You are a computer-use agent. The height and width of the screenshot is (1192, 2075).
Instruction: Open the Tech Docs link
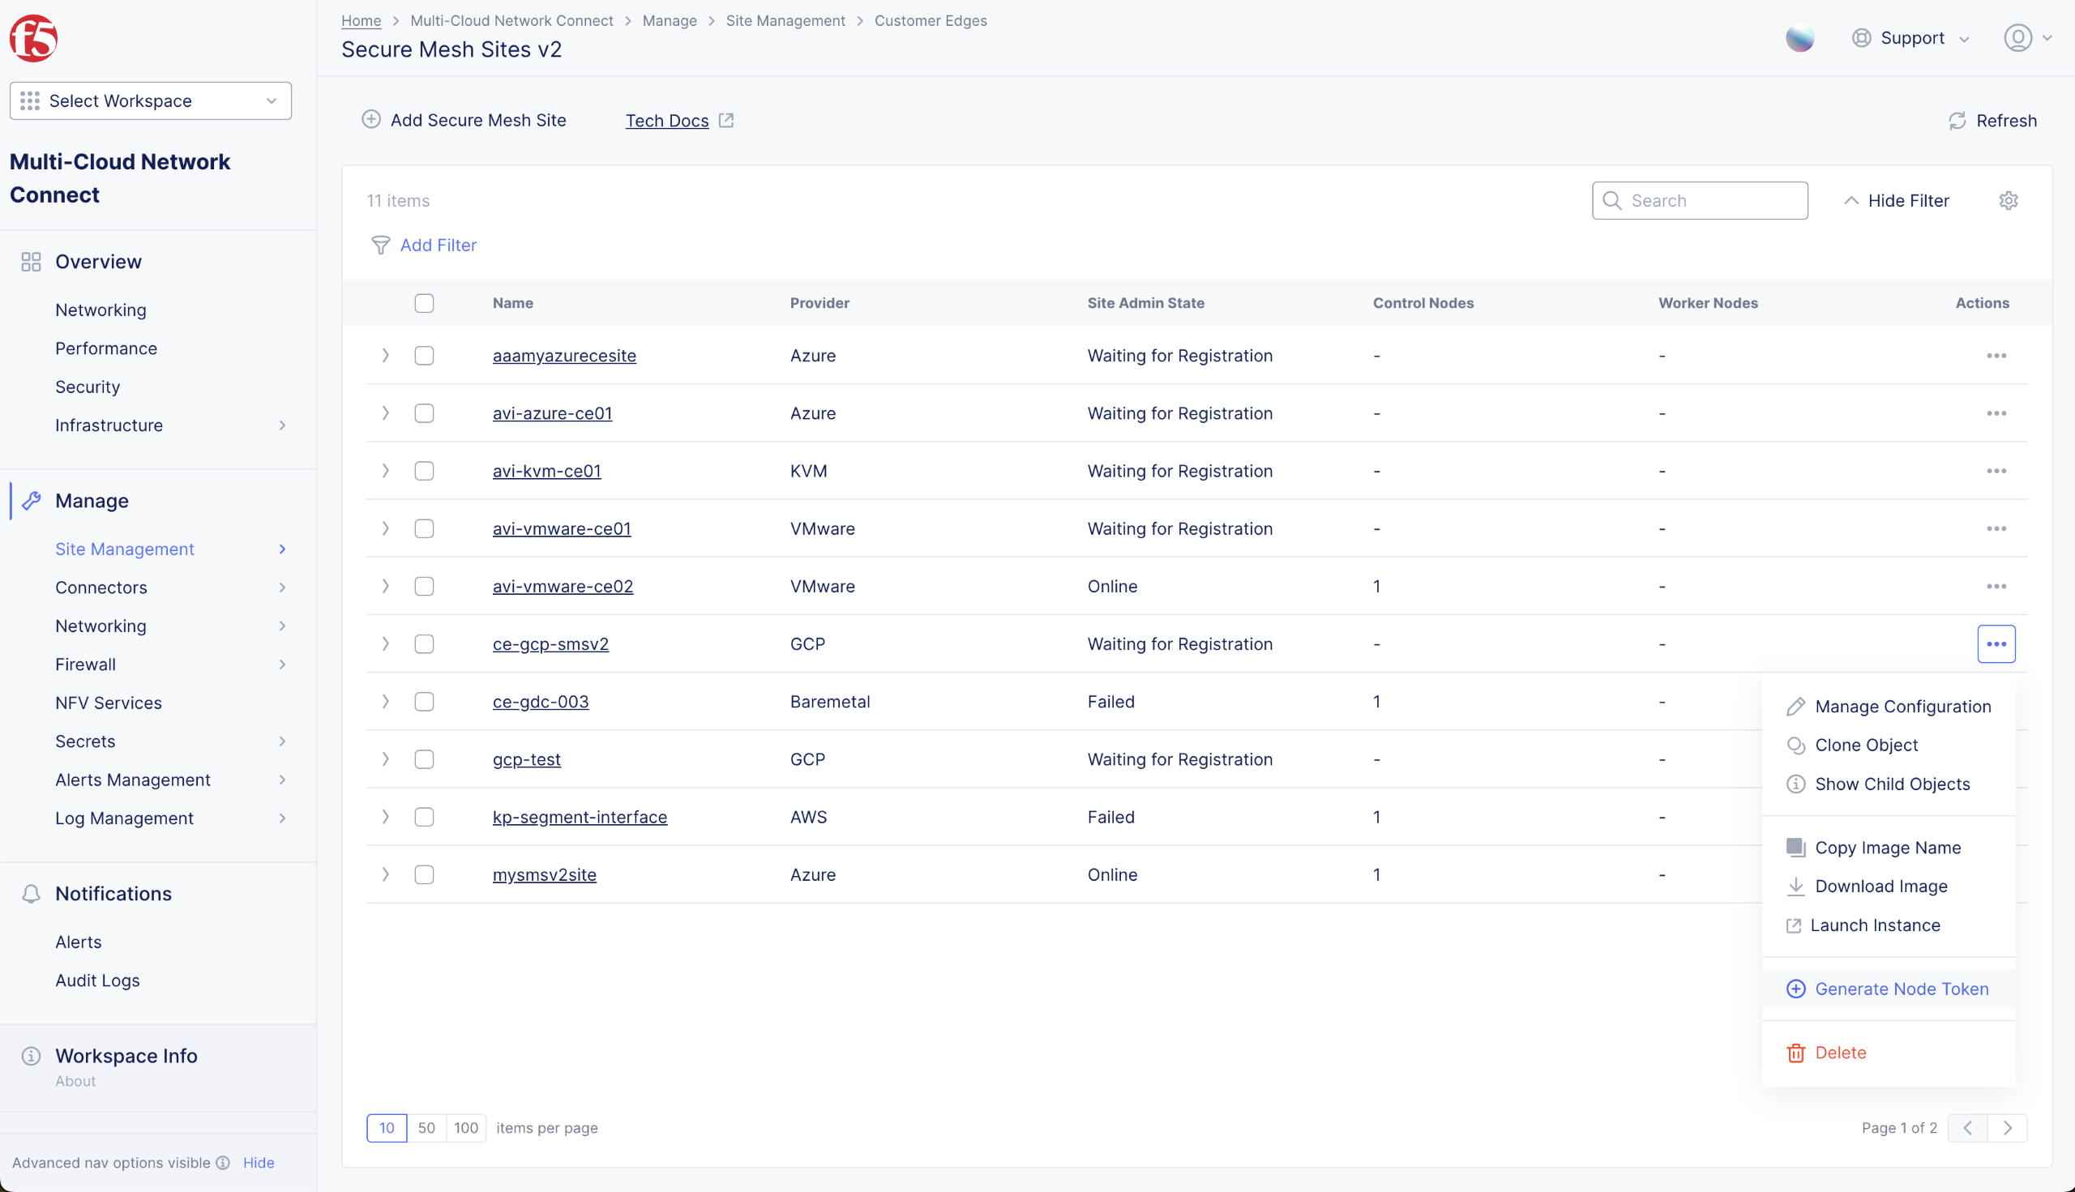click(666, 121)
